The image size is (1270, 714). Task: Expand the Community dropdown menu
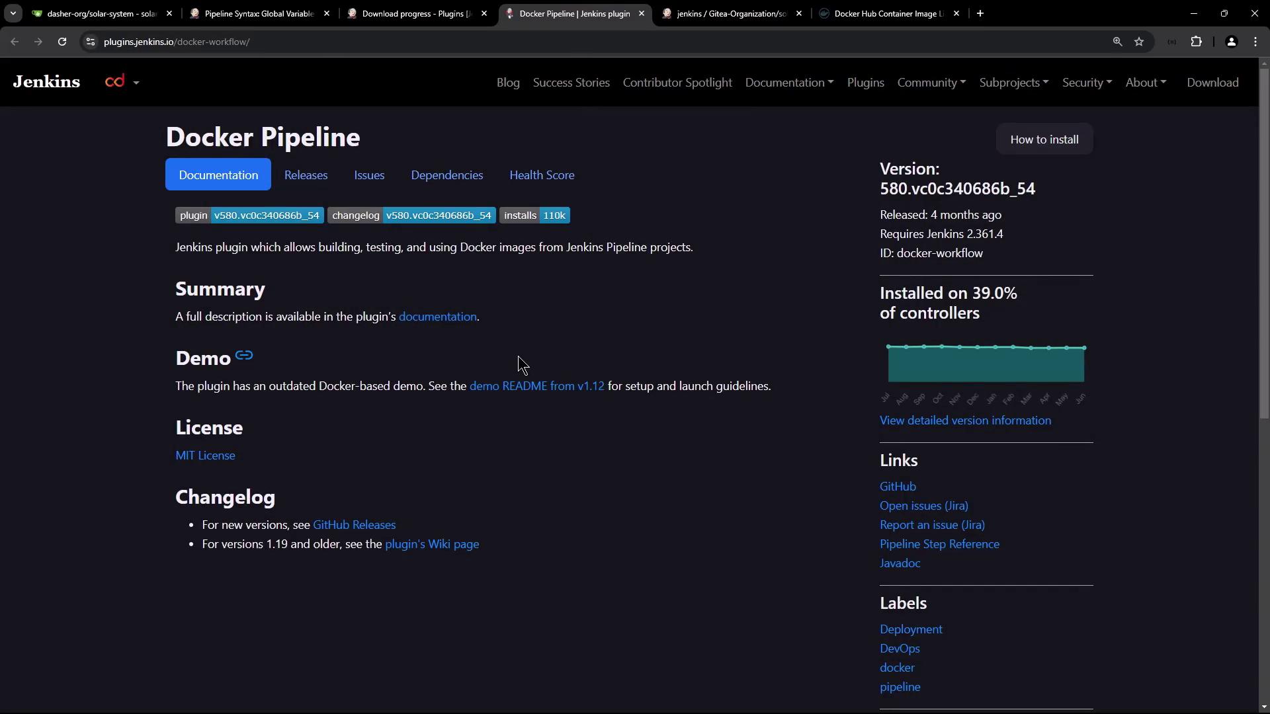tap(931, 83)
